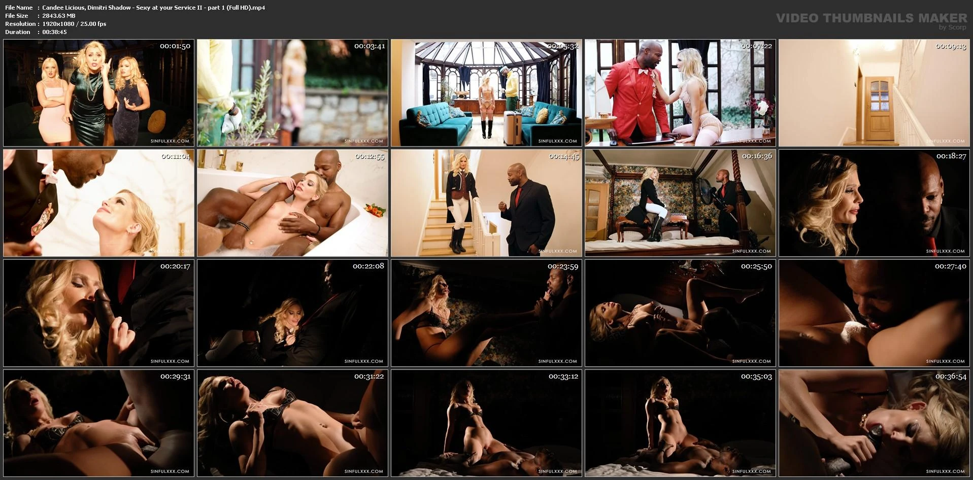Open the thumbnail stamped 00:01:50
973x480 pixels.
[98, 93]
